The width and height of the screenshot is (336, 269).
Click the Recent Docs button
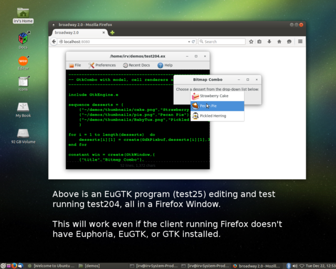point(136,65)
